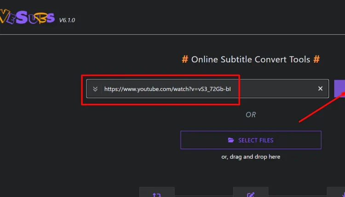
Task: Click the "or, drag and drop here" text
Action: [x=251, y=157]
